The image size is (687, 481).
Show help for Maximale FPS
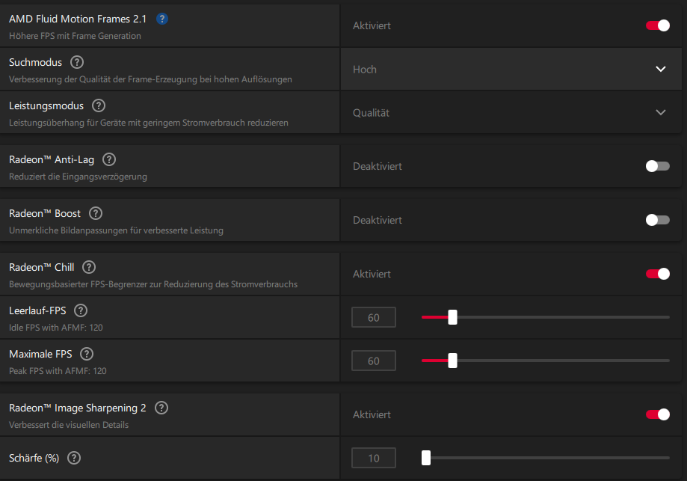[x=86, y=354]
